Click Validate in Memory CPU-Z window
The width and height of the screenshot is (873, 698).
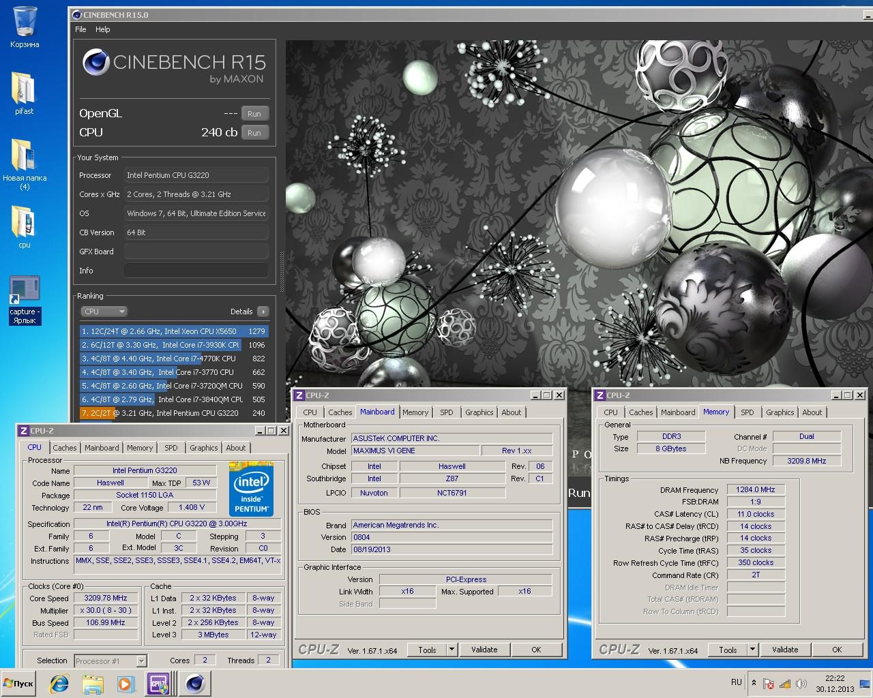pos(785,650)
